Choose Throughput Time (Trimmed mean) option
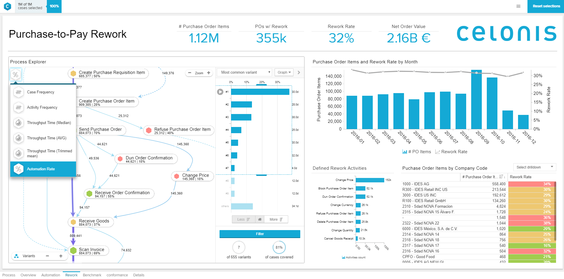This screenshot has height=279, width=564. tap(43, 153)
